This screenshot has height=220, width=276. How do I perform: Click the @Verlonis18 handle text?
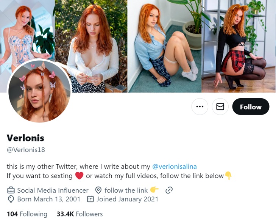[x=26, y=149]
